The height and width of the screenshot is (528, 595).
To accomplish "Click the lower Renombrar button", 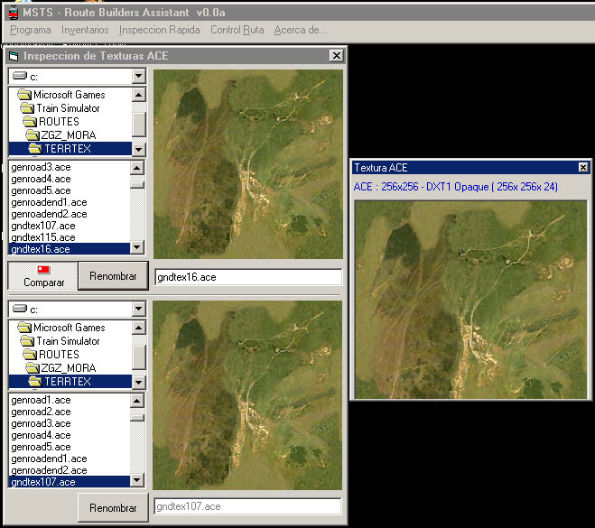I will [x=112, y=508].
